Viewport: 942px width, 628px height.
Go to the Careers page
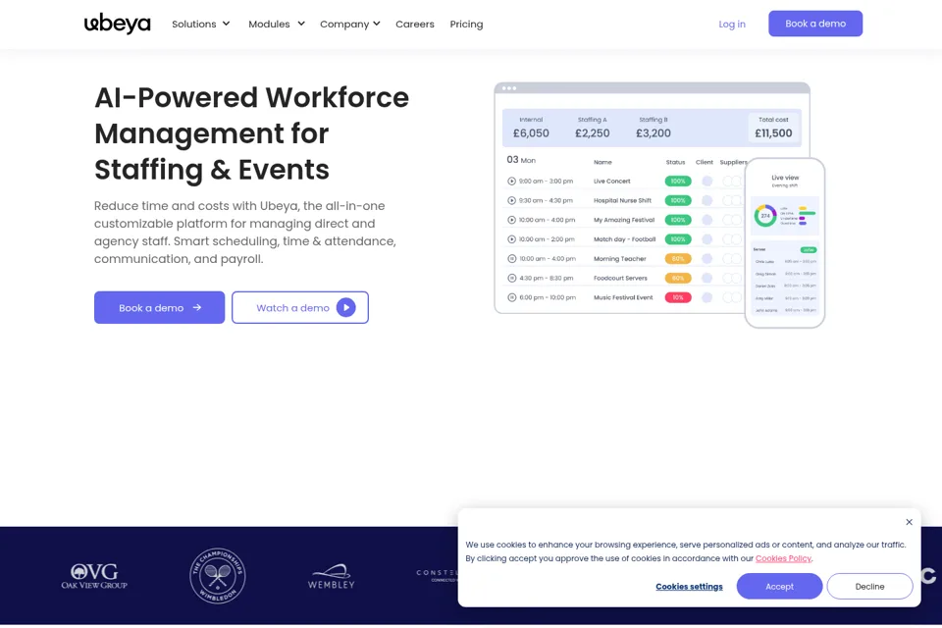click(414, 24)
